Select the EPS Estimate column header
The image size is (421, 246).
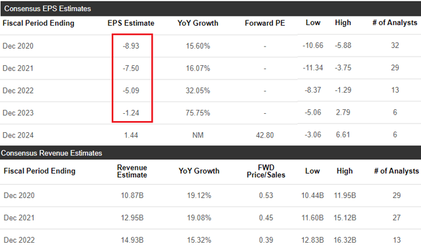click(131, 23)
